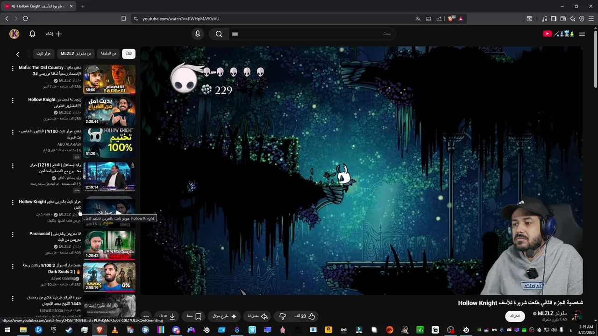Open options for Mafia: The Old Country video

[13, 68]
